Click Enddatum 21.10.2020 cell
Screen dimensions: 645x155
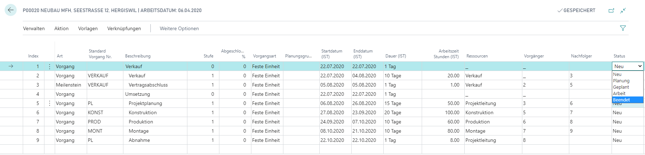pos(367,131)
